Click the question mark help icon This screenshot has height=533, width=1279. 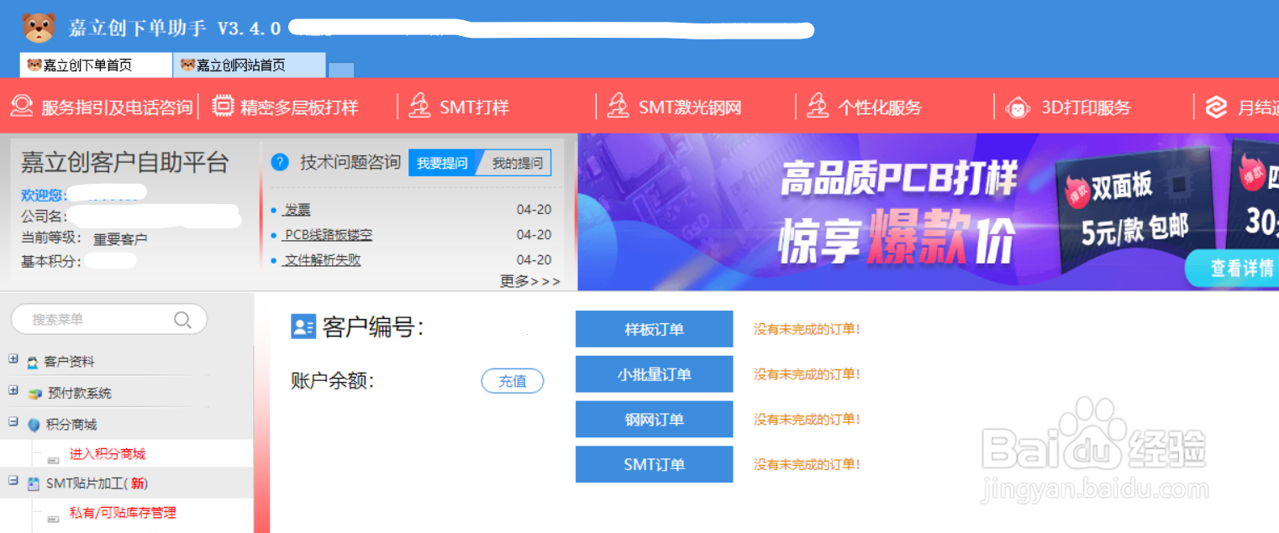281,163
